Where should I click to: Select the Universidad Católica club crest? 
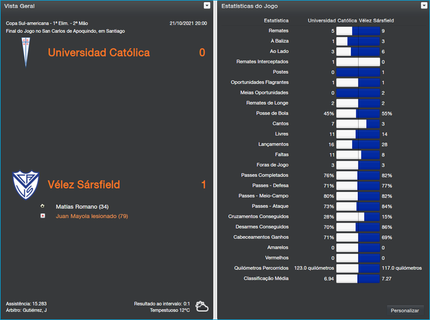click(26, 54)
